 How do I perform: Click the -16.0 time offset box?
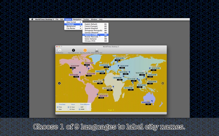pyautogui.click(x=73, y=68)
